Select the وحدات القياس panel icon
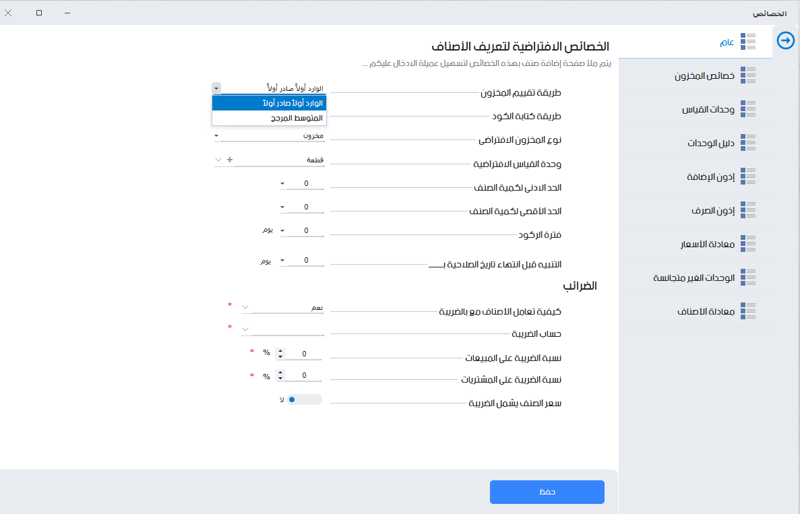The height and width of the screenshot is (514, 800). pos(748,109)
